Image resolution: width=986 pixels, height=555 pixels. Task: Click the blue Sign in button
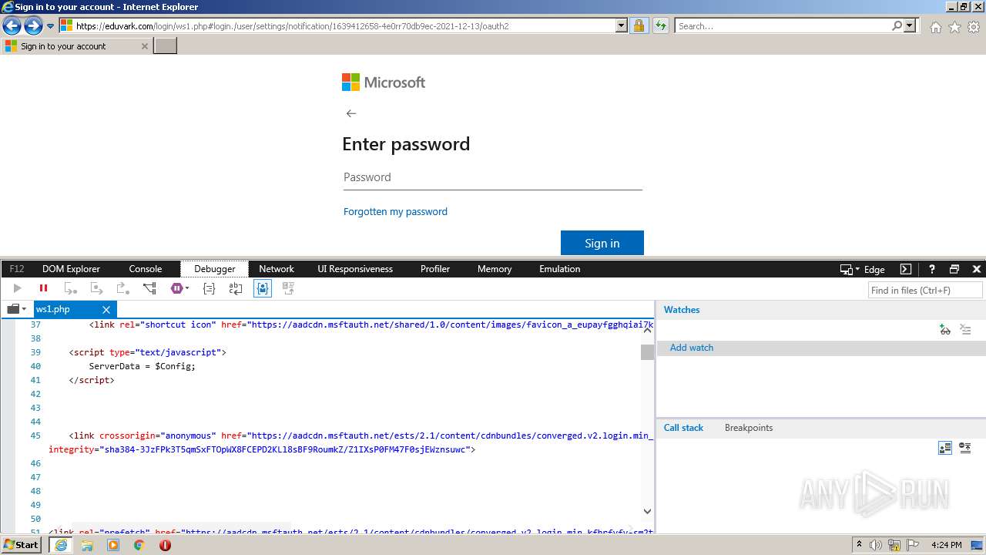pyautogui.click(x=602, y=243)
